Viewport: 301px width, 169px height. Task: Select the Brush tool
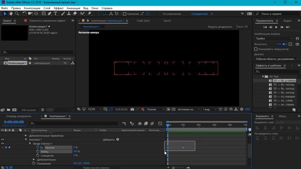tap(63, 14)
